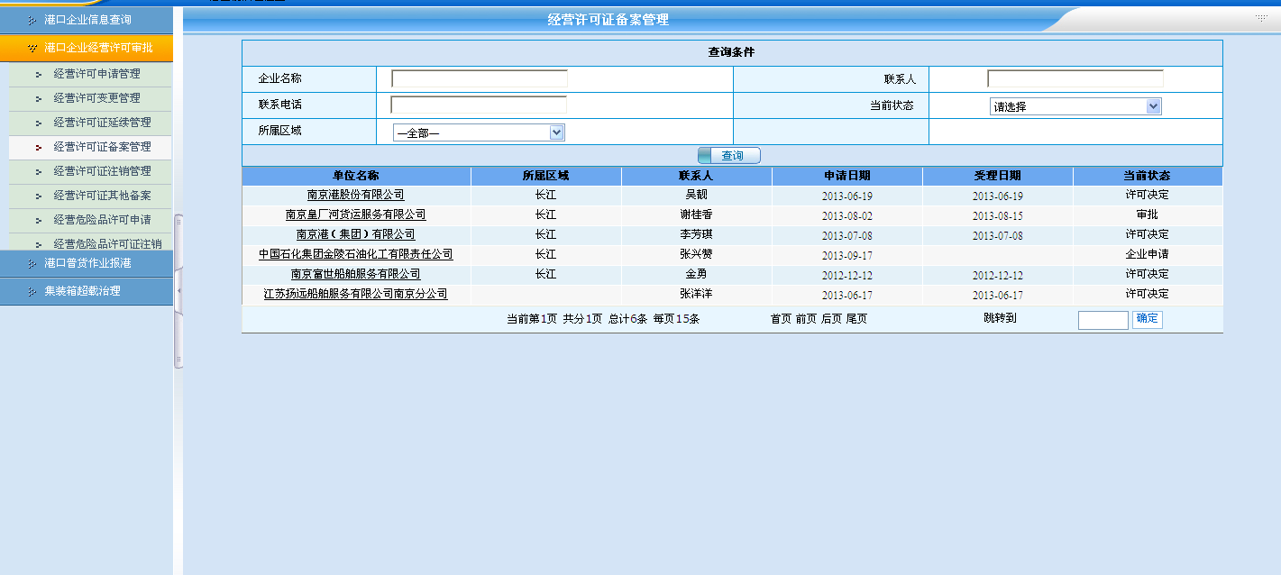Click the 确定 button next to page jump
This screenshot has height=575, width=1281.
point(1147,319)
